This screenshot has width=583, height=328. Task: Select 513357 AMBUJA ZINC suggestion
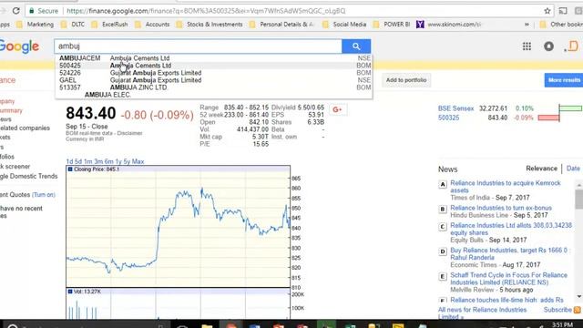[x=214, y=87]
